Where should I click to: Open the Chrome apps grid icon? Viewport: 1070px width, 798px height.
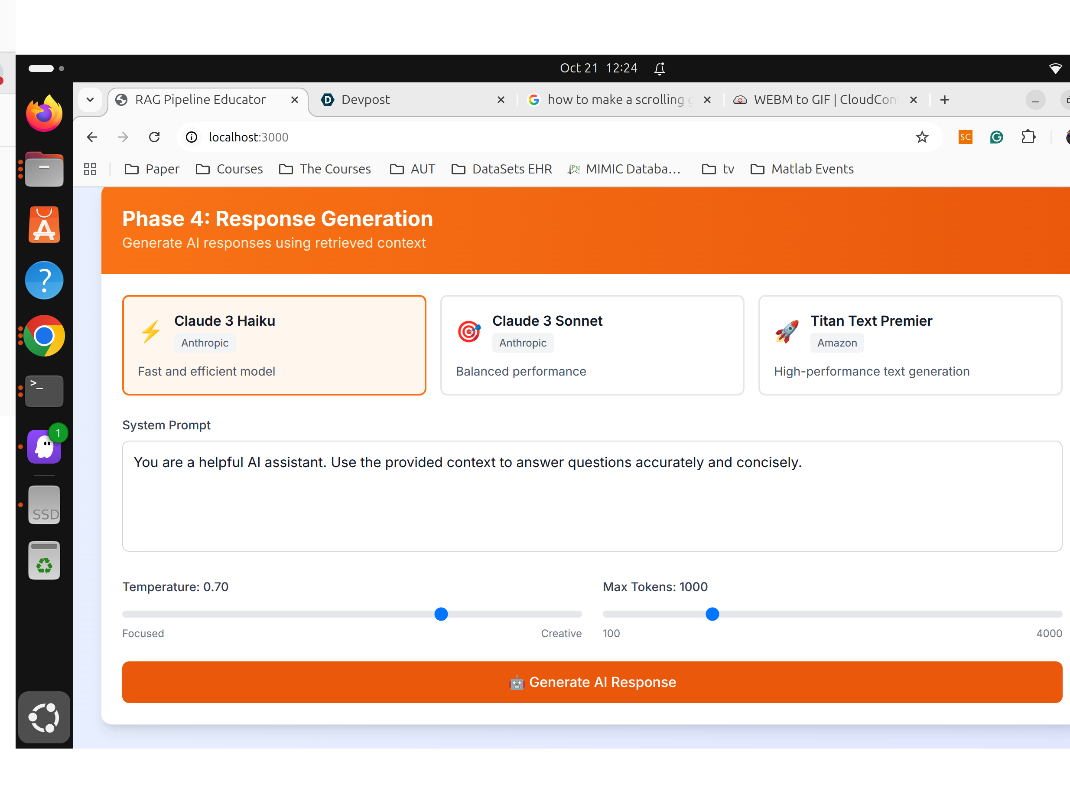[90, 169]
